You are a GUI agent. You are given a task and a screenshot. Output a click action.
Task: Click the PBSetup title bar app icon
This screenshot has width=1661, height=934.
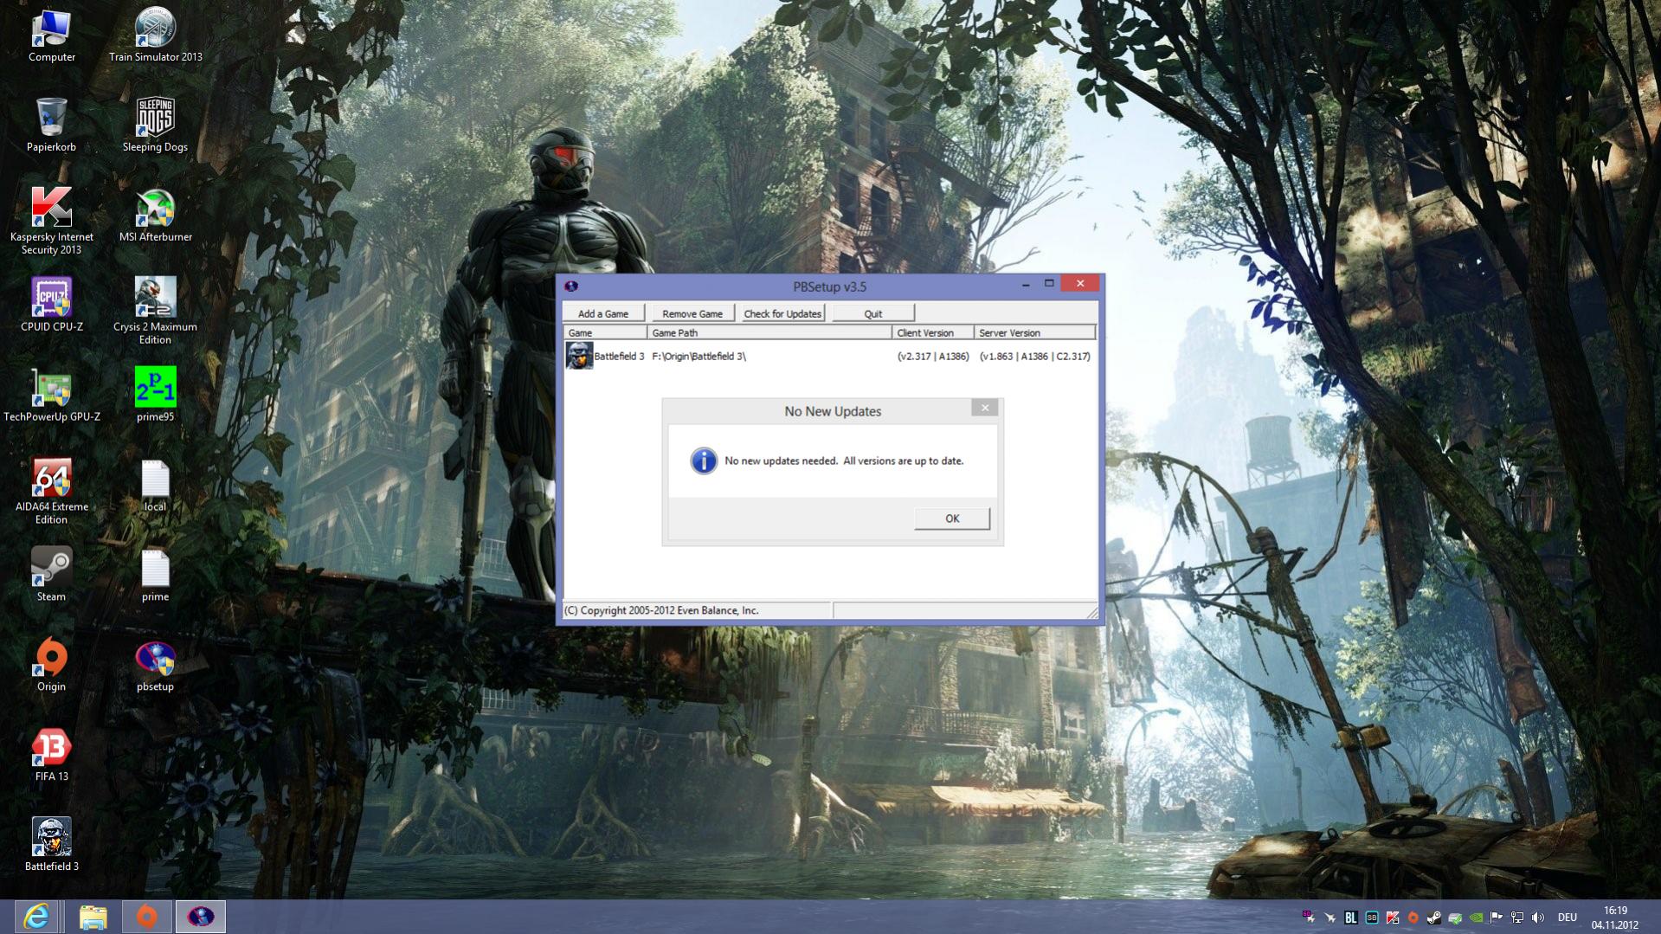pyautogui.click(x=571, y=287)
